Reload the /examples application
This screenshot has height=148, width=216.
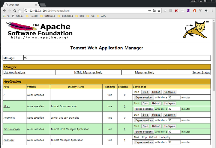coord(156,115)
